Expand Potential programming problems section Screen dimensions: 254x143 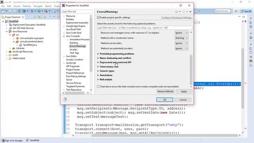(x=98, y=54)
